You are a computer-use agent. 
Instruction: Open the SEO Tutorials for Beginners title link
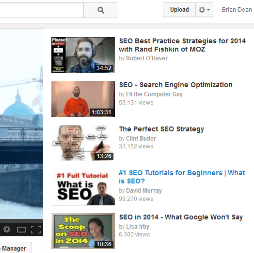182,177
